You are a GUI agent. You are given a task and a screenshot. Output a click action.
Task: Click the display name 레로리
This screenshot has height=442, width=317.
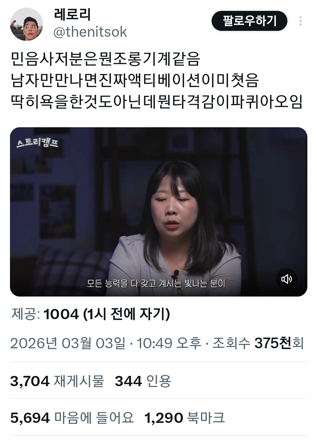tap(72, 14)
